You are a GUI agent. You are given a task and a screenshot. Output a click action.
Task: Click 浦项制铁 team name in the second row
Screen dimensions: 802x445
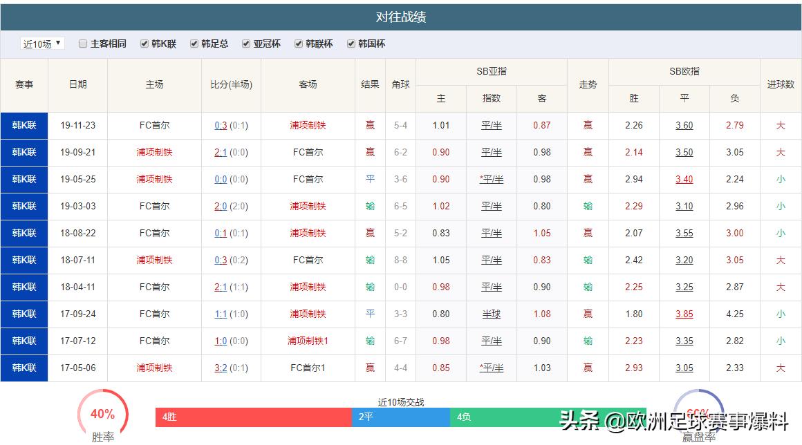pyautogui.click(x=153, y=153)
